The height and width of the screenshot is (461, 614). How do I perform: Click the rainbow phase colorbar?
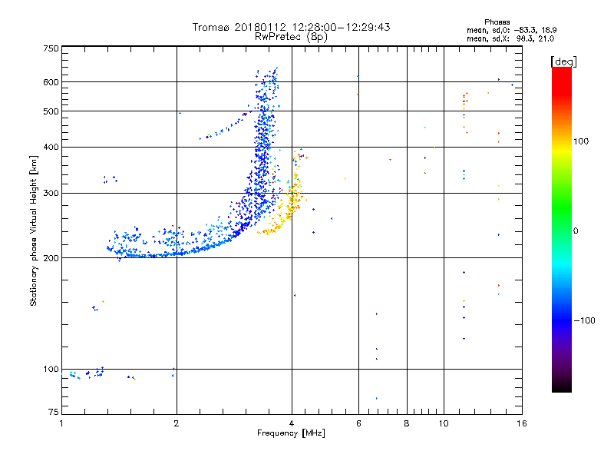tap(562, 229)
